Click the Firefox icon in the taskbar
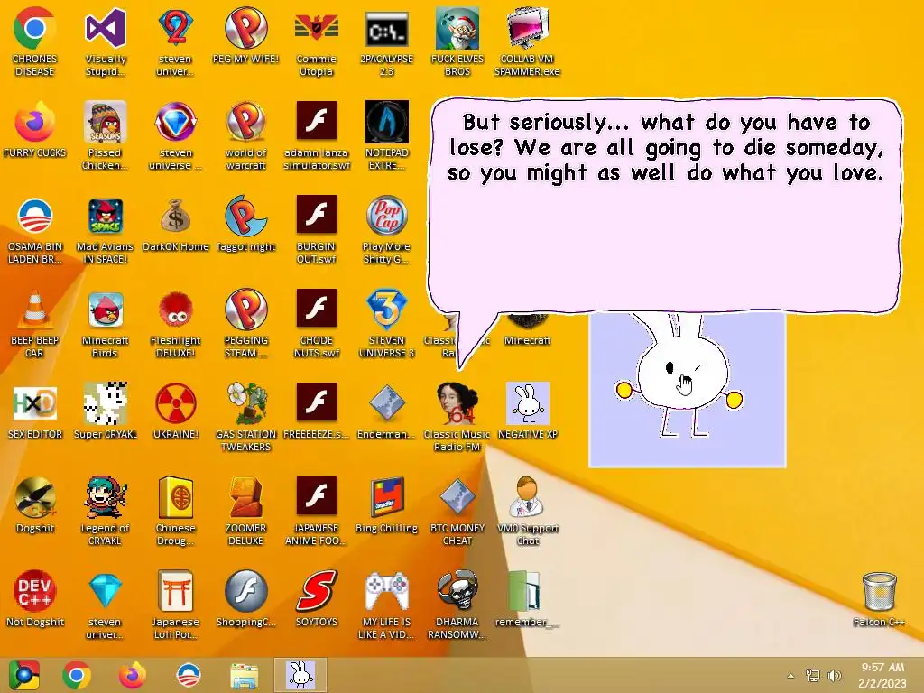The width and height of the screenshot is (924, 693). [x=133, y=675]
